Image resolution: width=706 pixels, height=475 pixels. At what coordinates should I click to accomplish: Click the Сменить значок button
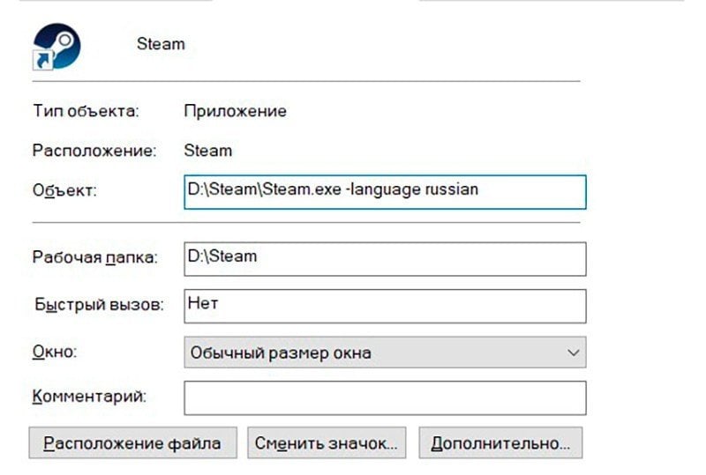click(327, 443)
